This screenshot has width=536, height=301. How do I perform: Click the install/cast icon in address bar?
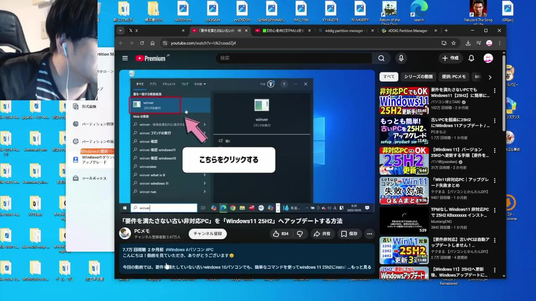[444, 43]
